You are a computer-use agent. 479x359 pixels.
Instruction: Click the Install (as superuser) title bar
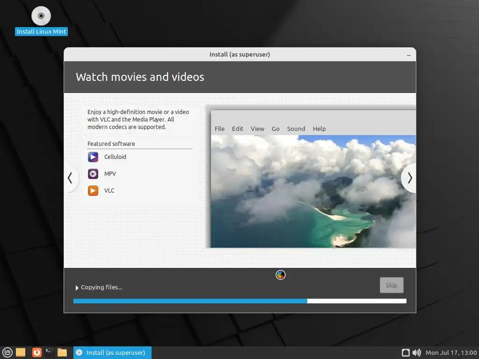pos(240,54)
